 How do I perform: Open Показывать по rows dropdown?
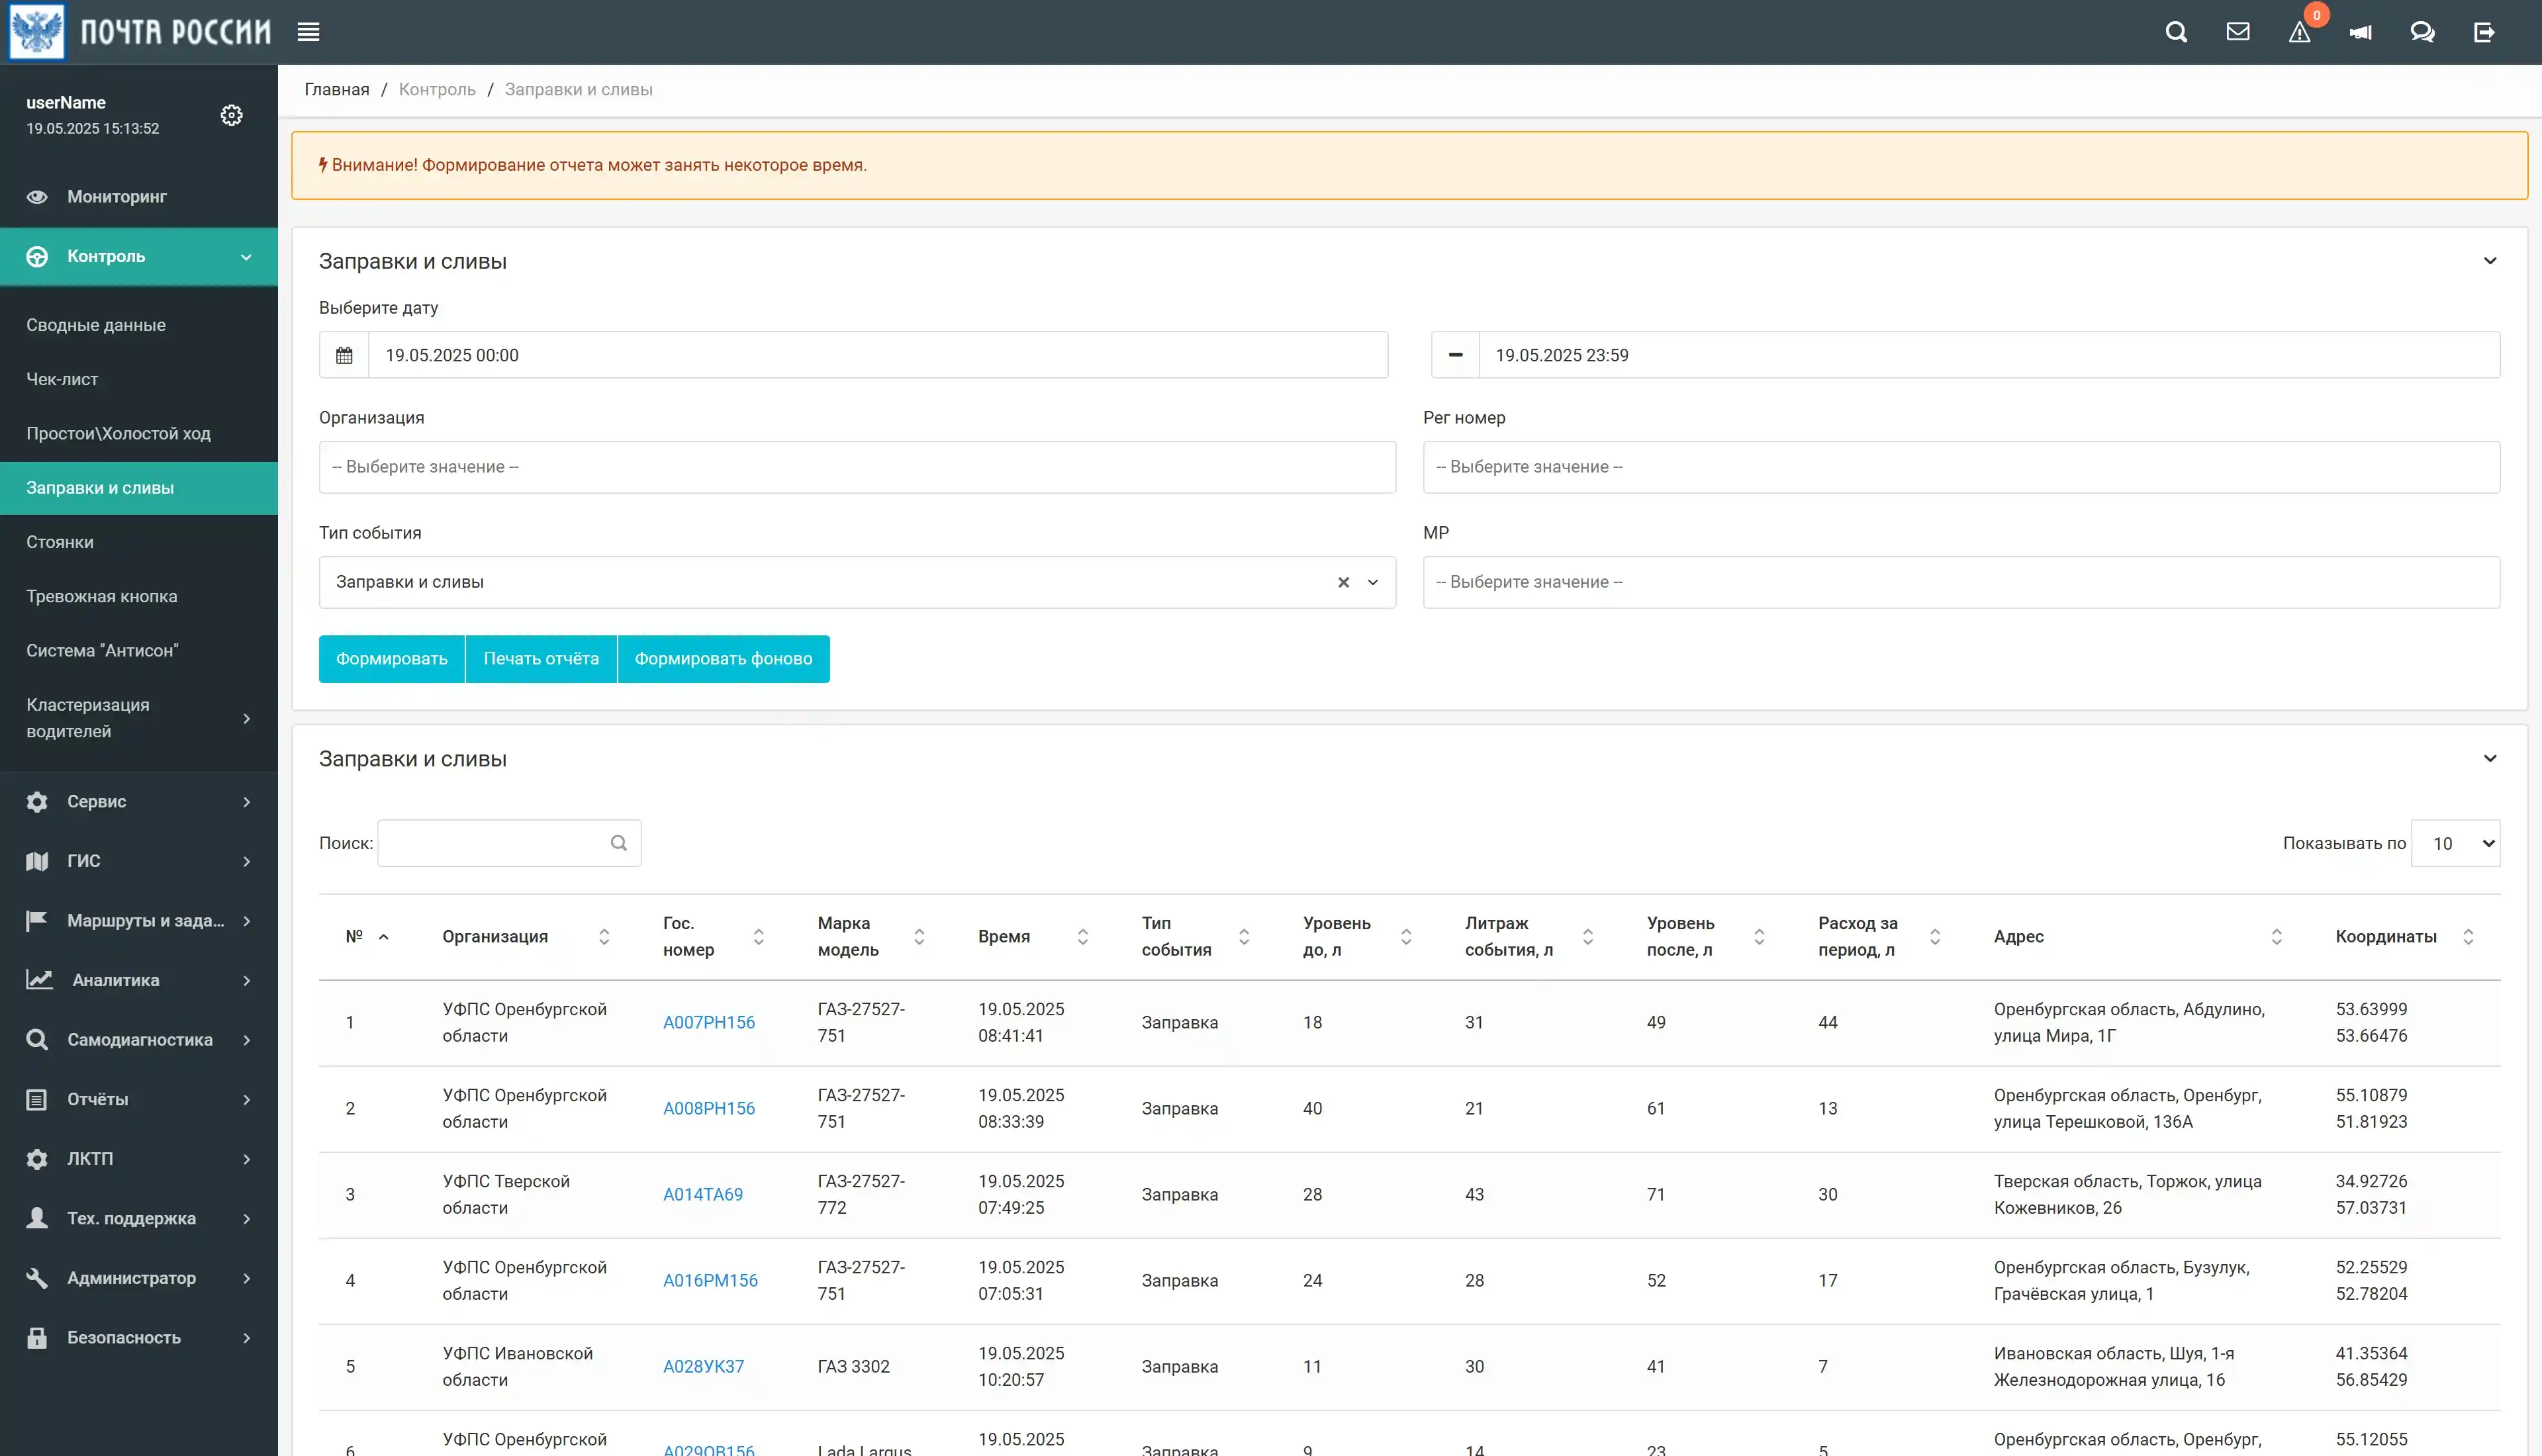[2455, 843]
